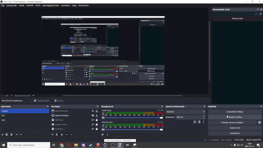Click the preview horizontal scrollbar
Screen dimensions: 263x148
tap(122, 96)
